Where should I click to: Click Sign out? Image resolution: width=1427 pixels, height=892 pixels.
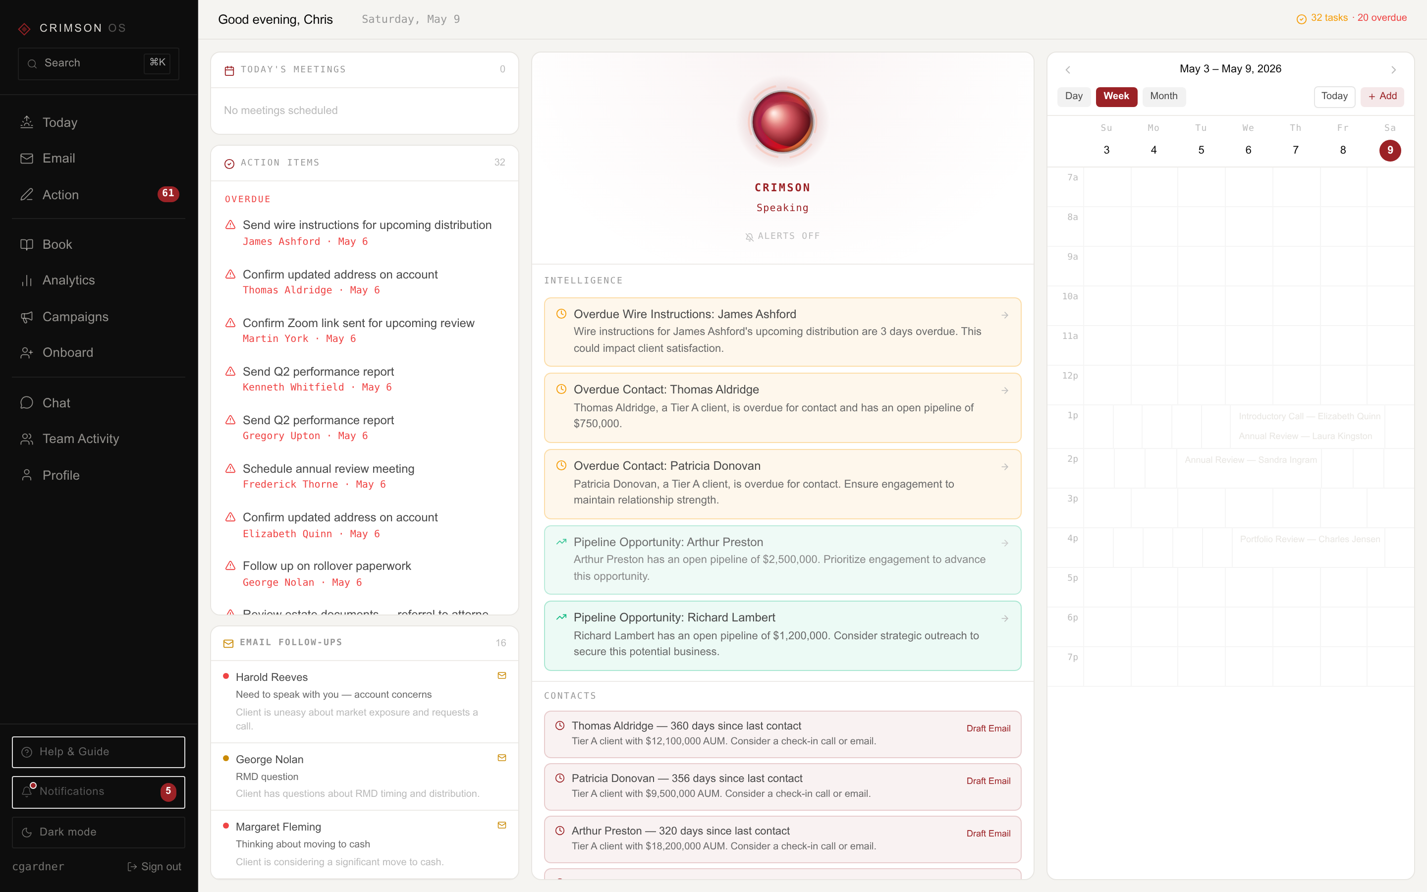155,867
